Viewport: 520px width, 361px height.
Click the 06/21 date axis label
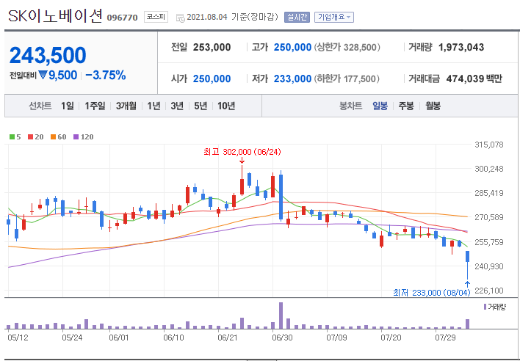click(x=227, y=338)
